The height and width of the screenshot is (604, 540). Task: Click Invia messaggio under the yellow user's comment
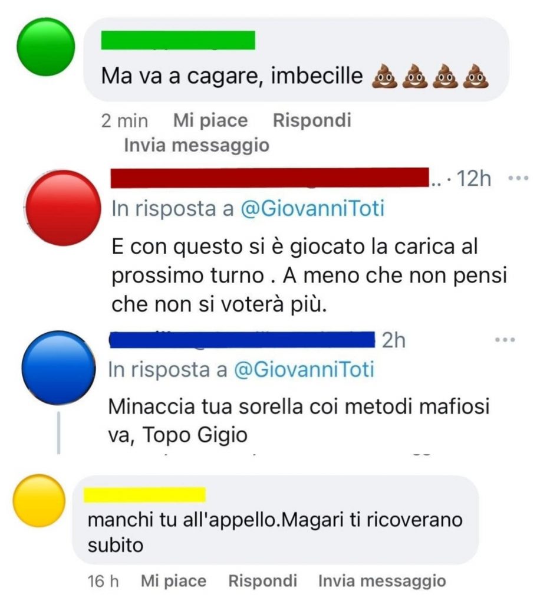point(382,581)
